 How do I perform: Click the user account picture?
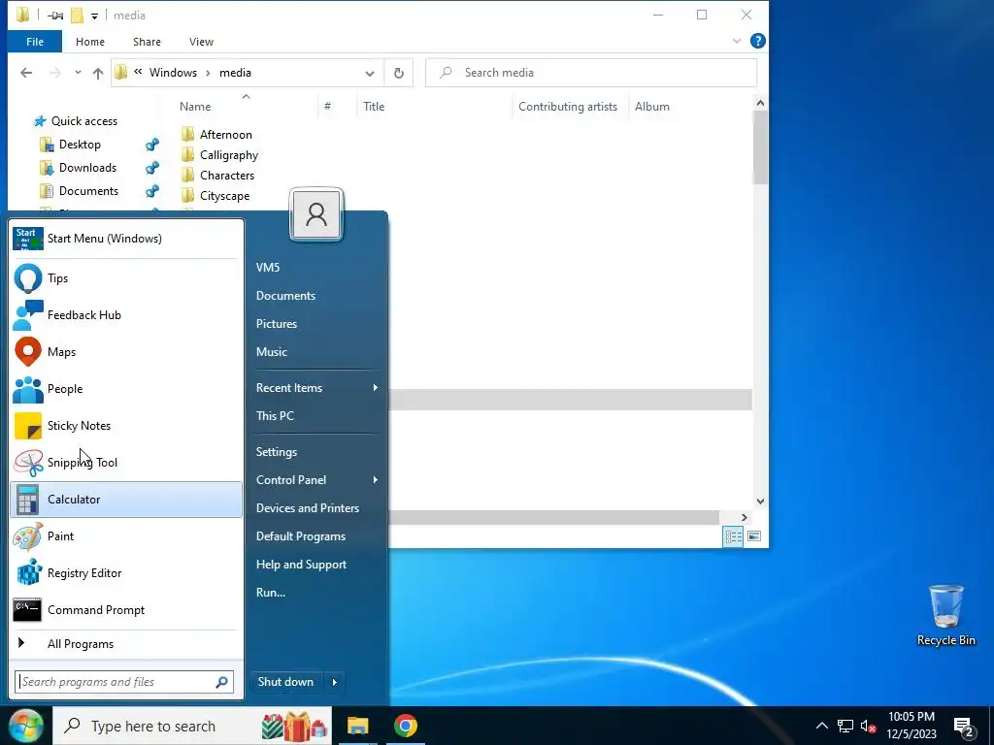click(x=316, y=214)
